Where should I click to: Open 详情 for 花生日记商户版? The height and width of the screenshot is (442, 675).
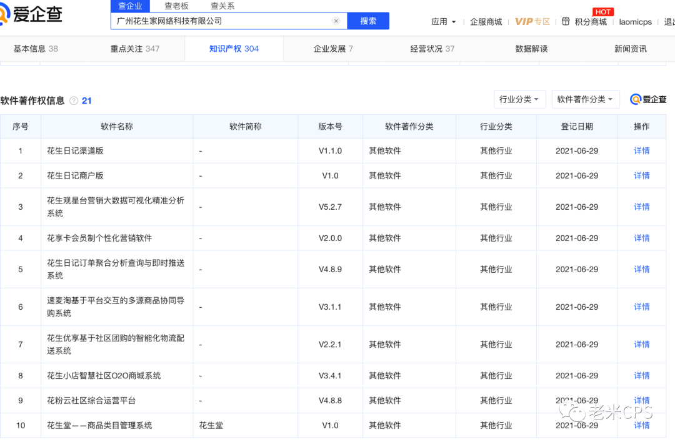[x=641, y=176]
